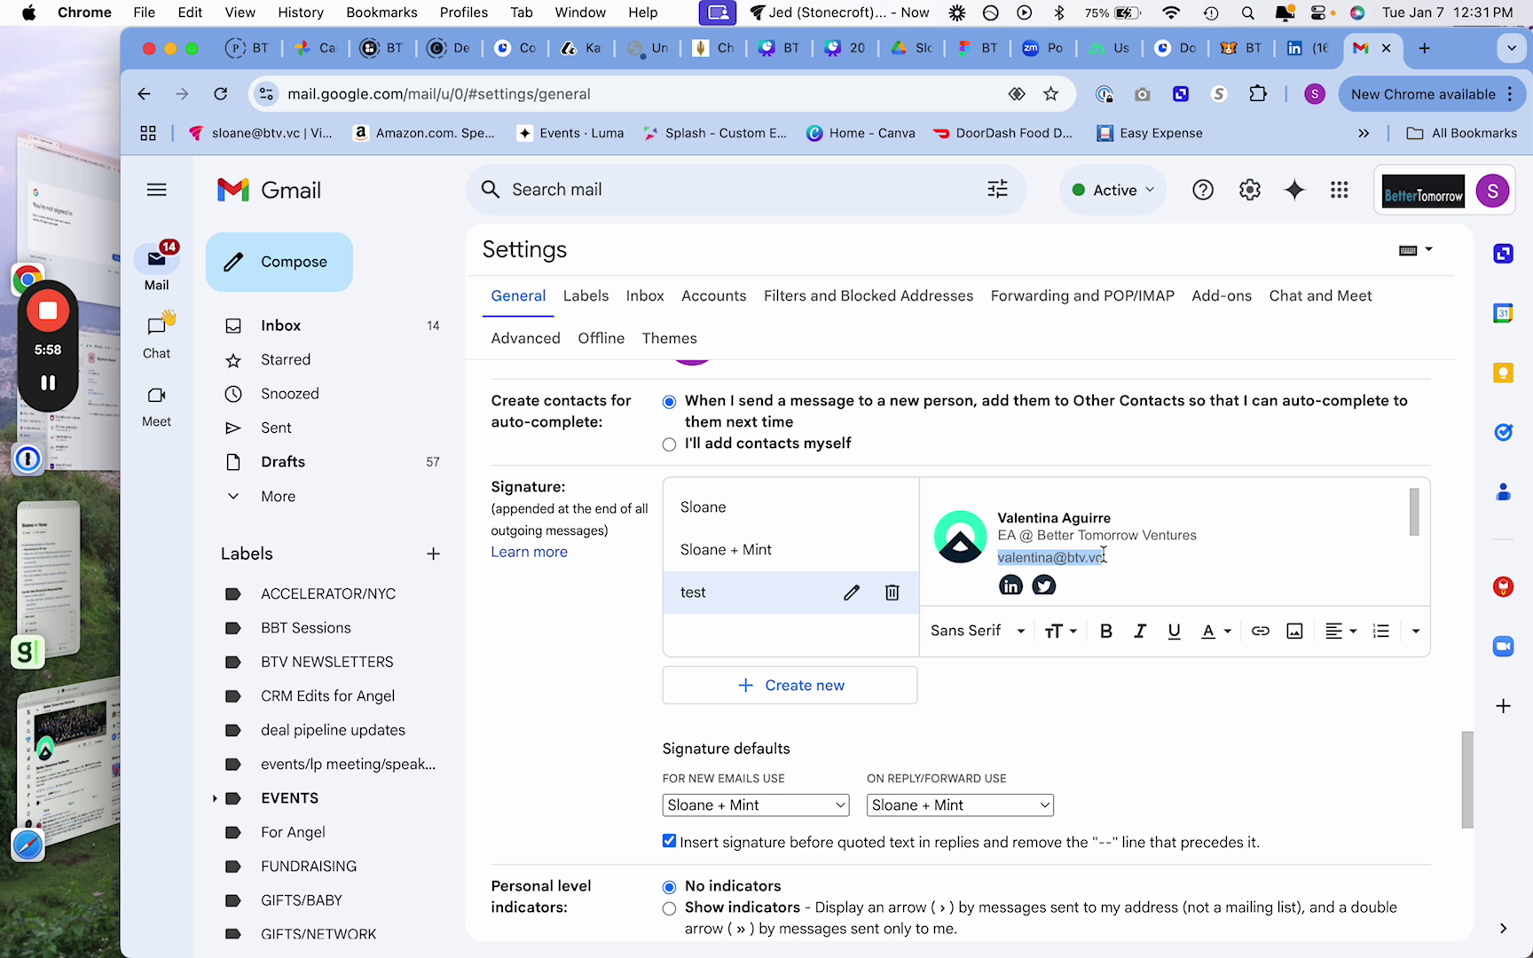The height and width of the screenshot is (958, 1533).
Task: Open Google Keep side panel icon
Action: (x=1503, y=373)
